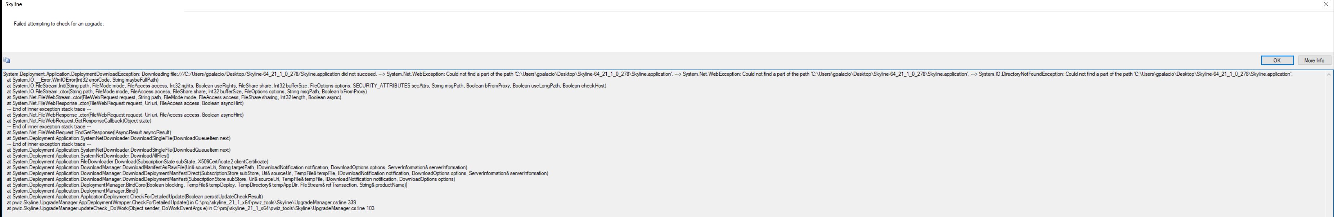This screenshot has height=217, width=1334.
Task: Click the DeploymentManager.Bind() line
Action: [72, 191]
